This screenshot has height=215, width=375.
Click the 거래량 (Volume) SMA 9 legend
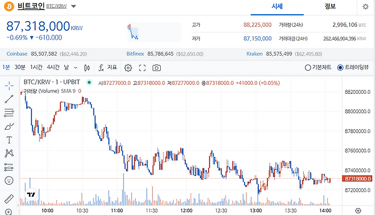pyautogui.click(x=50, y=91)
